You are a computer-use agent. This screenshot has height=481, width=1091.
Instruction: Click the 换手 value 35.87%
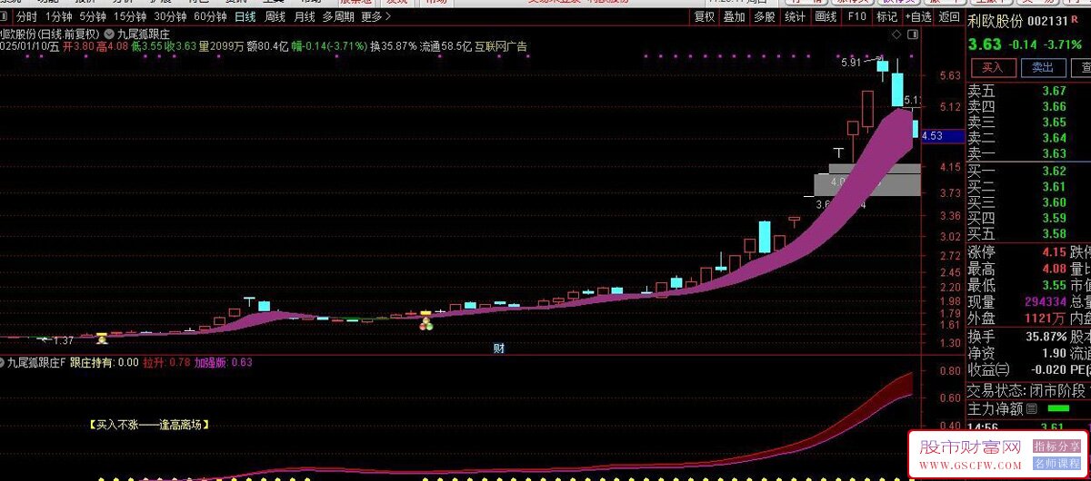point(1046,336)
